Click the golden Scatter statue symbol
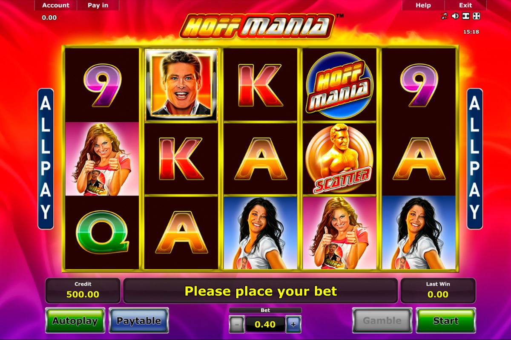Viewport: 511px width, 340px height. pos(339,158)
